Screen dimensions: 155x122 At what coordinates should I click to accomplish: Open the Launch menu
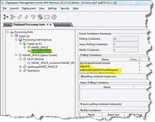click(14, 8)
